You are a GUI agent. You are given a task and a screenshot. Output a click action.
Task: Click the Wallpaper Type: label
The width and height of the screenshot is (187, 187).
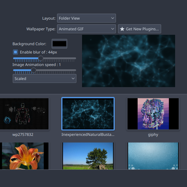41,29
